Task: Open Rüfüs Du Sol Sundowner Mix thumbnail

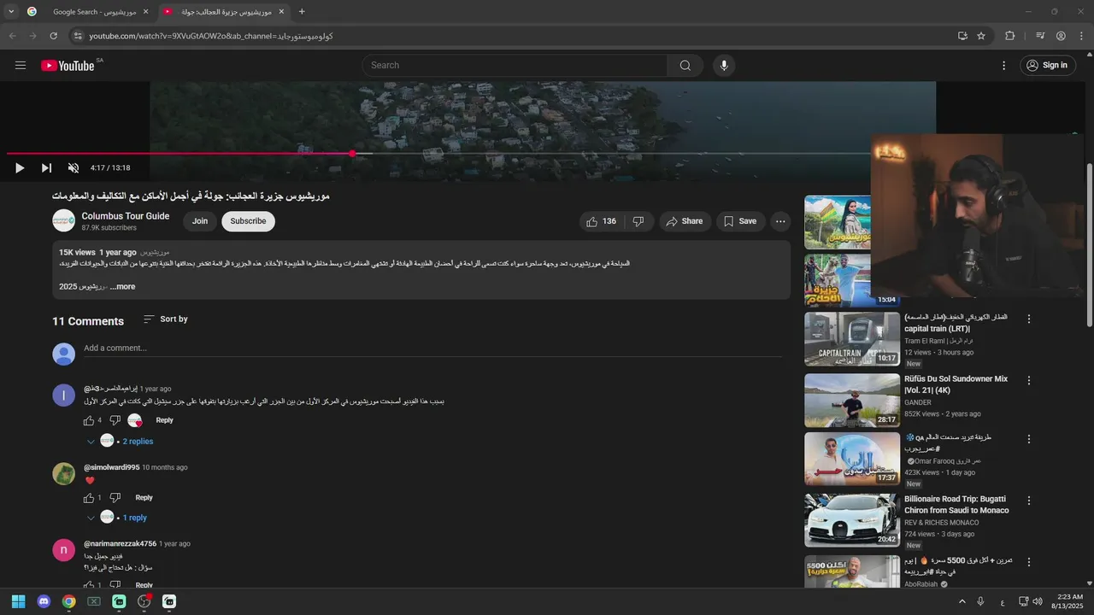Action: [852, 401]
